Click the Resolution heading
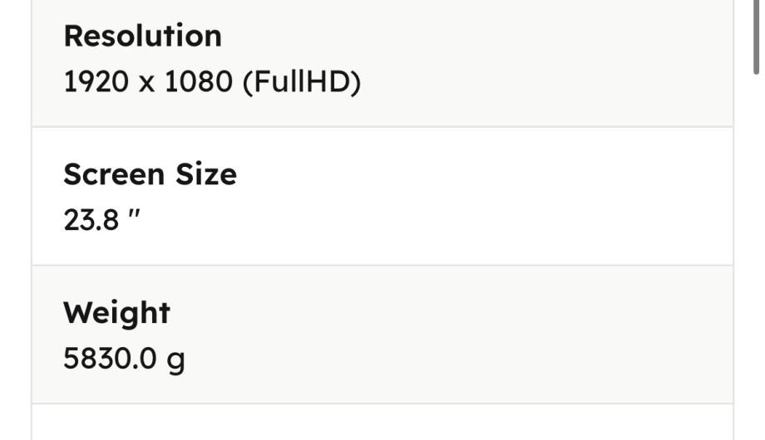This screenshot has width=765, height=440. tap(142, 36)
